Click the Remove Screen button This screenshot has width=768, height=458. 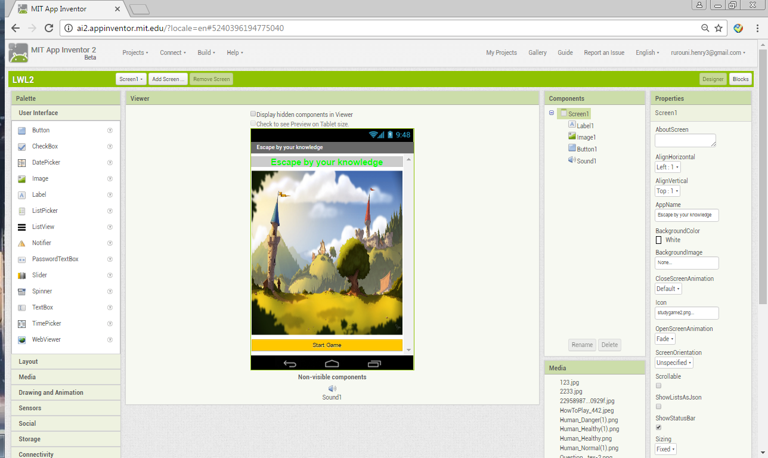[211, 79]
